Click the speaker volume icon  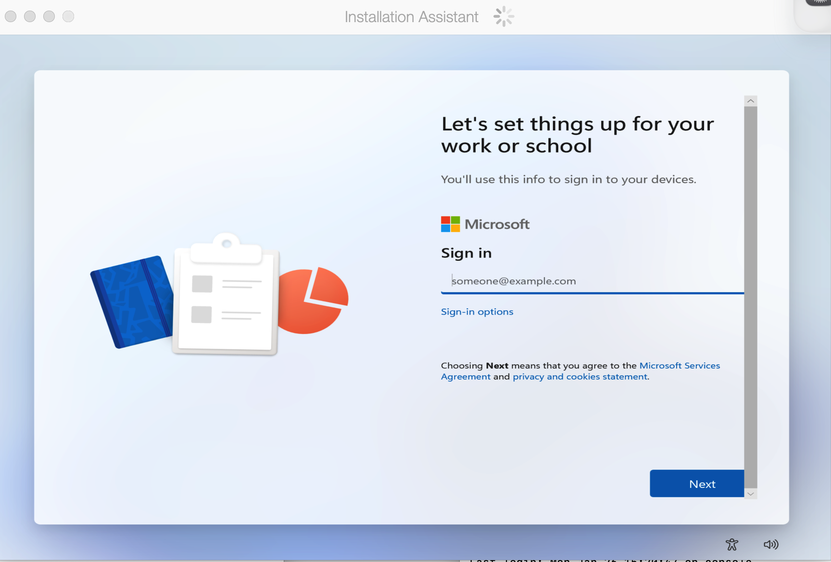771,544
